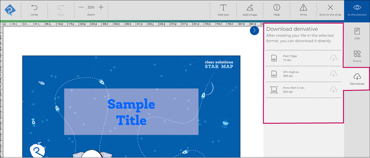Select the Add image tool
The width and height of the screenshot is (370, 158).
click(250, 8)
